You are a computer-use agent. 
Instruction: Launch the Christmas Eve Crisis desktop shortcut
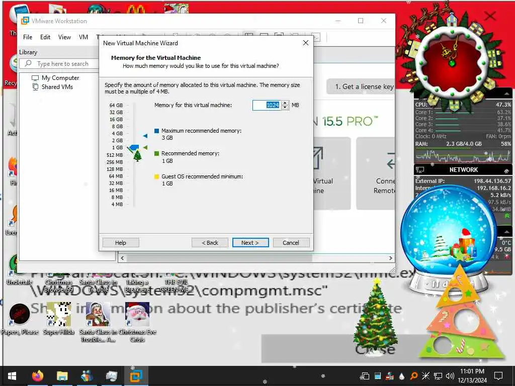(x=137, y=322)
